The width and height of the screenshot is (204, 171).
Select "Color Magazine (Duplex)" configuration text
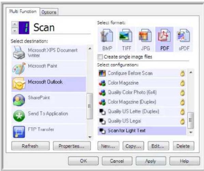coord(132,102)
